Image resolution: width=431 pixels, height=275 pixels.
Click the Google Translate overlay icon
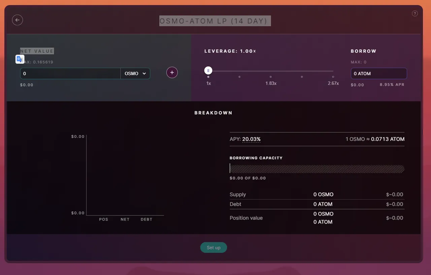click(20, 59)
